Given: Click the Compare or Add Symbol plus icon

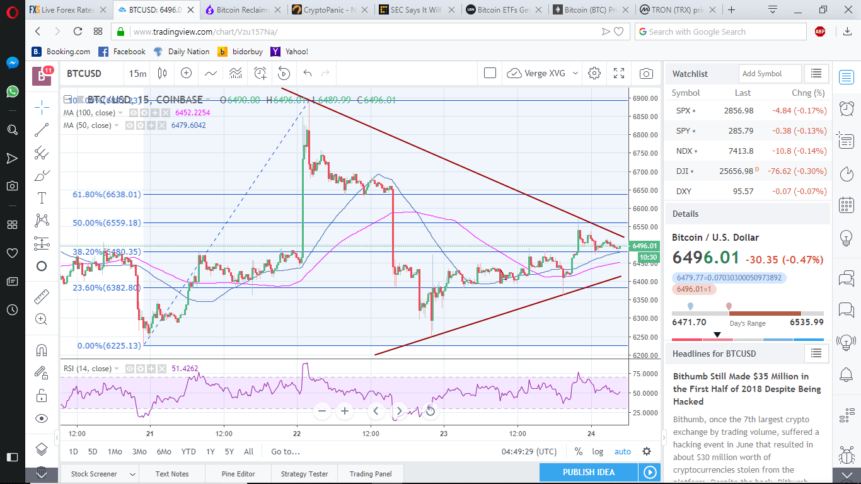Looking at the screenshot, I should click(x=186, y=74).
